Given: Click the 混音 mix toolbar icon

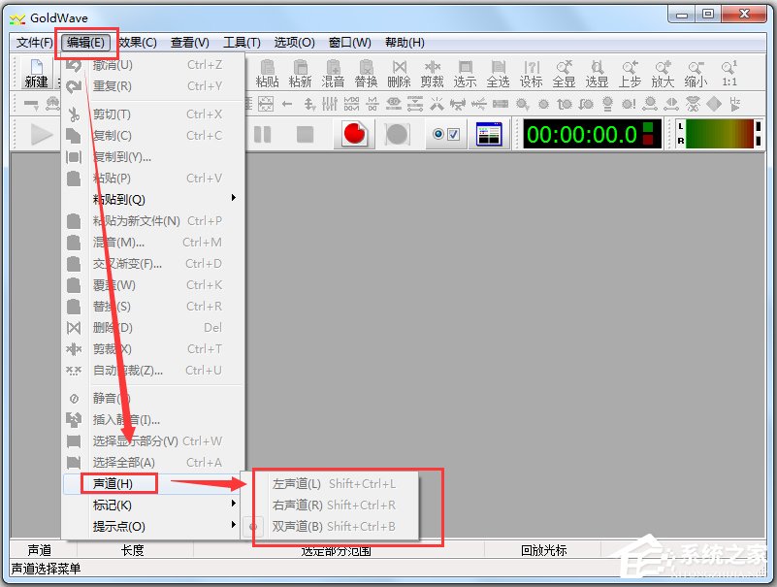Looking at the screenshot, I should coord(333,73).
